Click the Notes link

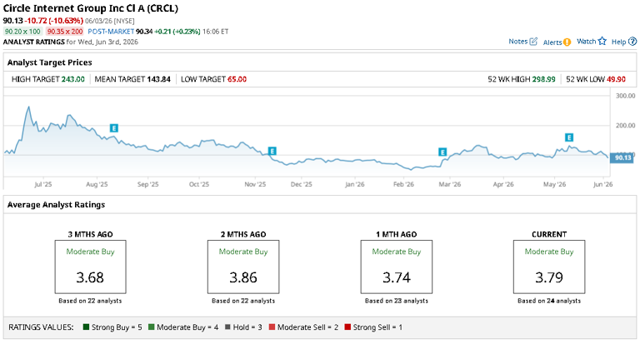tap(518, 41)
